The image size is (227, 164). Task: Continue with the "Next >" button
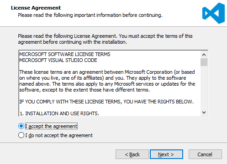[166, 154]
